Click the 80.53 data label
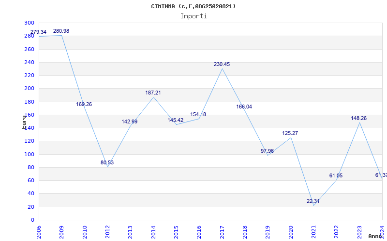The image size is (387, 241). coord(107,162)
